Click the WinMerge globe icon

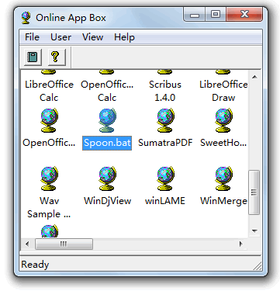point(223,179)
